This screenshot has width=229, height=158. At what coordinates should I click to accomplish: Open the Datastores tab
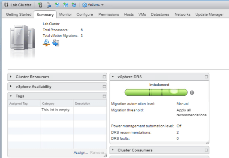[x=160, y=14]
